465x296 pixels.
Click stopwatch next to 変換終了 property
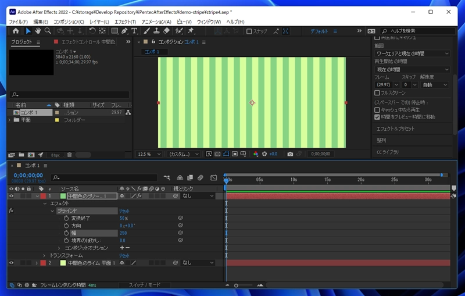pyautogui.click(x=66, y=218)
